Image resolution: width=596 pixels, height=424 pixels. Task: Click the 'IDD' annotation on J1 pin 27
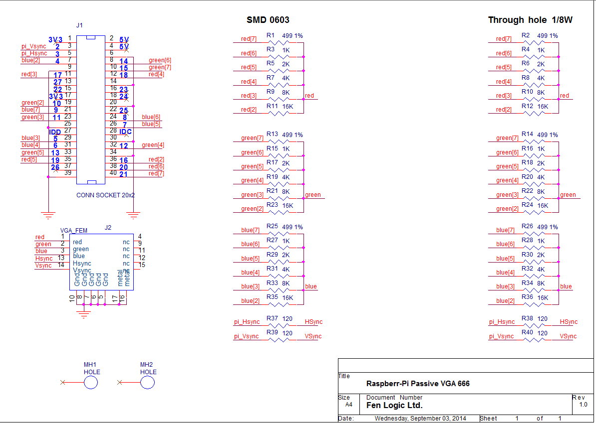pyautogui.click(x=55, y=133)
